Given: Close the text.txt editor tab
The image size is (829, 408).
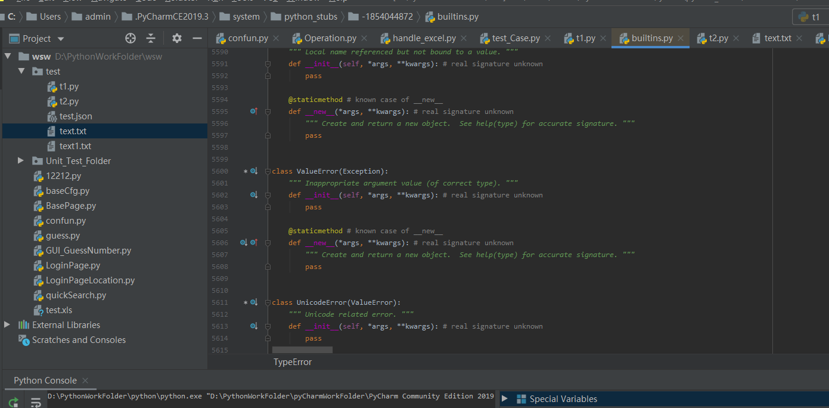Looking at the screenshot, I should point(799,38).
